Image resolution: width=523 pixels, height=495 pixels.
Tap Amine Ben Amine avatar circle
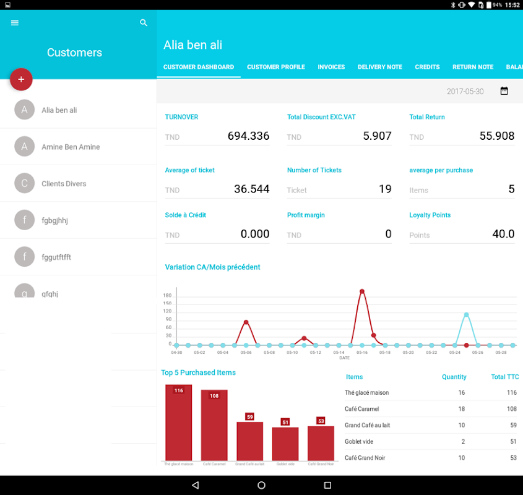click(24, 147)
